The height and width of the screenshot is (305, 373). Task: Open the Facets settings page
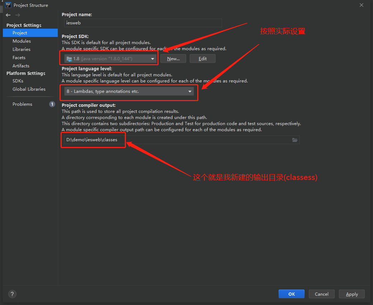tap(19, 58)
